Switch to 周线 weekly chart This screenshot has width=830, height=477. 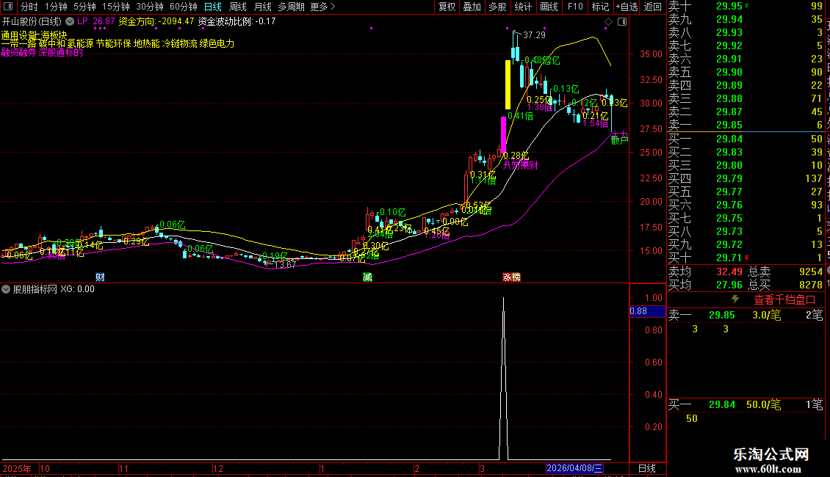238,7
